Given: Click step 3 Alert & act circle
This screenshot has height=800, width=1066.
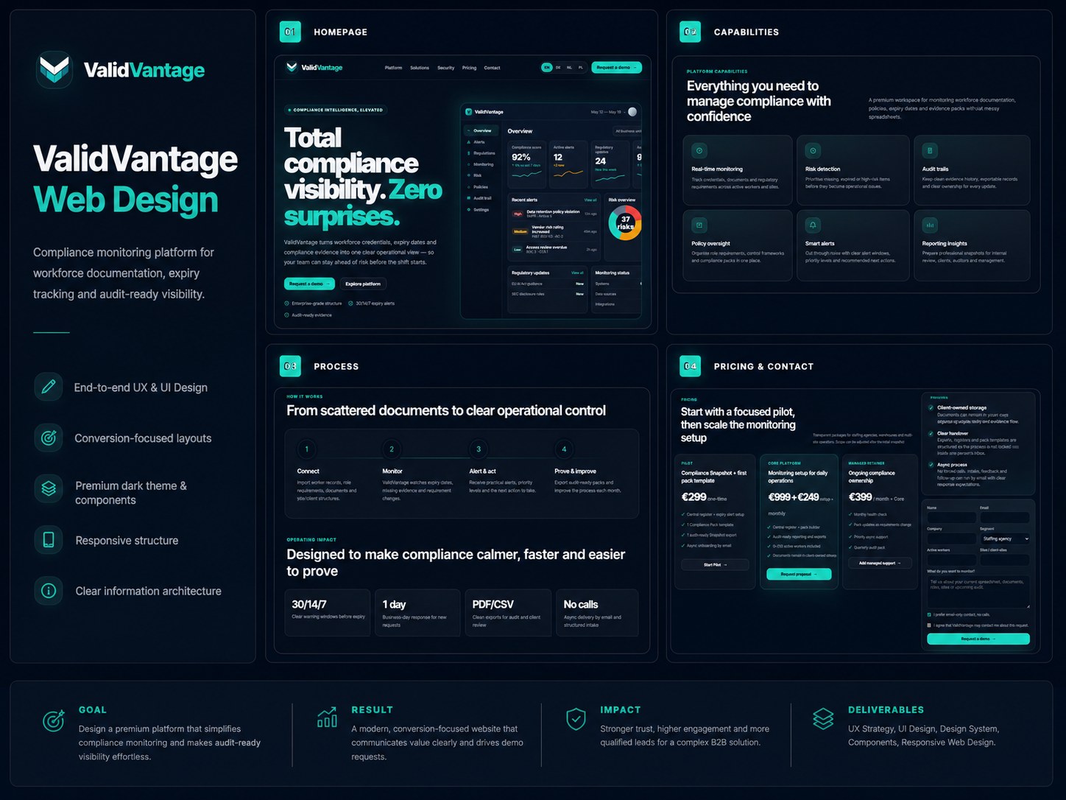Looking at the screenshot, I should click(x=479, y=449).
